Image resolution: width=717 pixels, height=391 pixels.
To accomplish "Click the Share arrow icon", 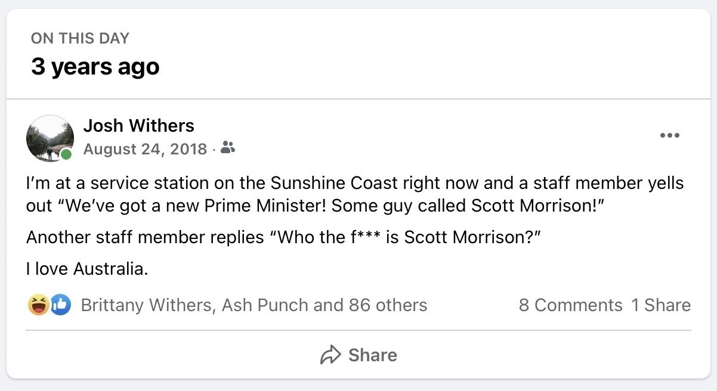I will 330,355.
